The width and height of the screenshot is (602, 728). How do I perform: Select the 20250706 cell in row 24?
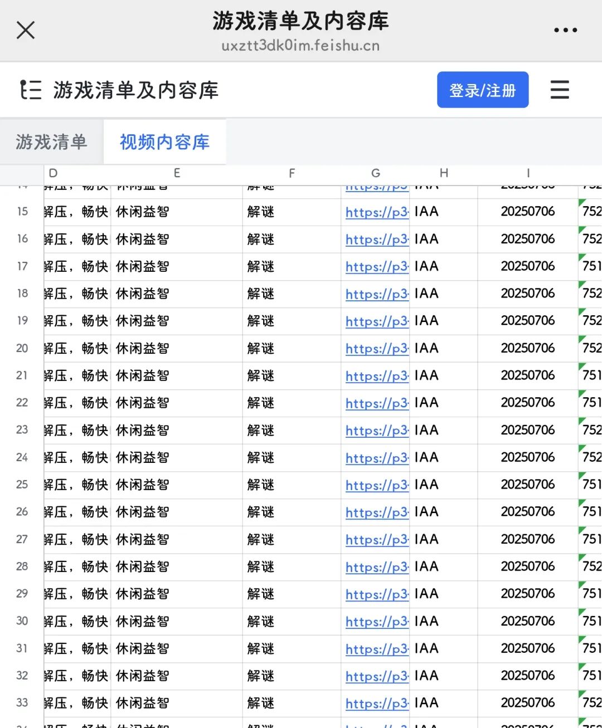[528, 457]
